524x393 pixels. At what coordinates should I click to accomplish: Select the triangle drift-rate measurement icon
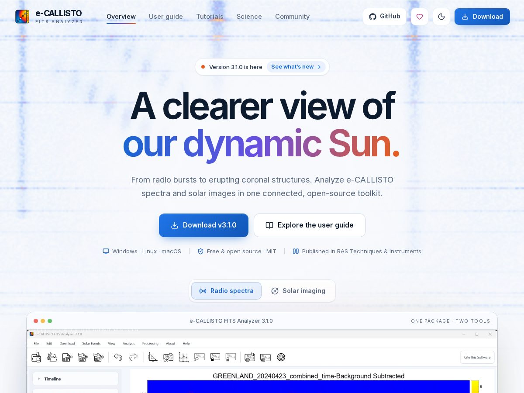click(153, 357)
